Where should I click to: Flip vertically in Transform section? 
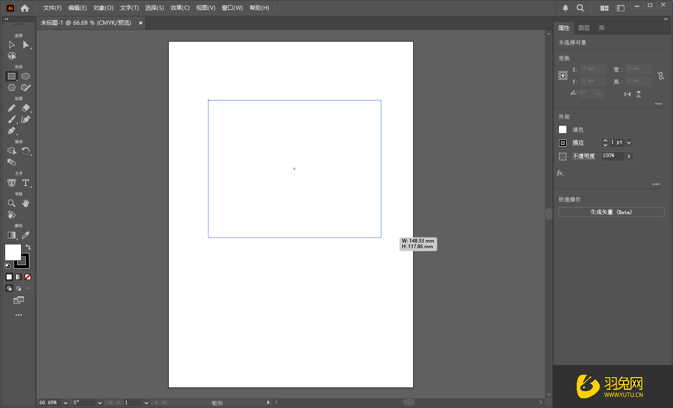(638, 94)
